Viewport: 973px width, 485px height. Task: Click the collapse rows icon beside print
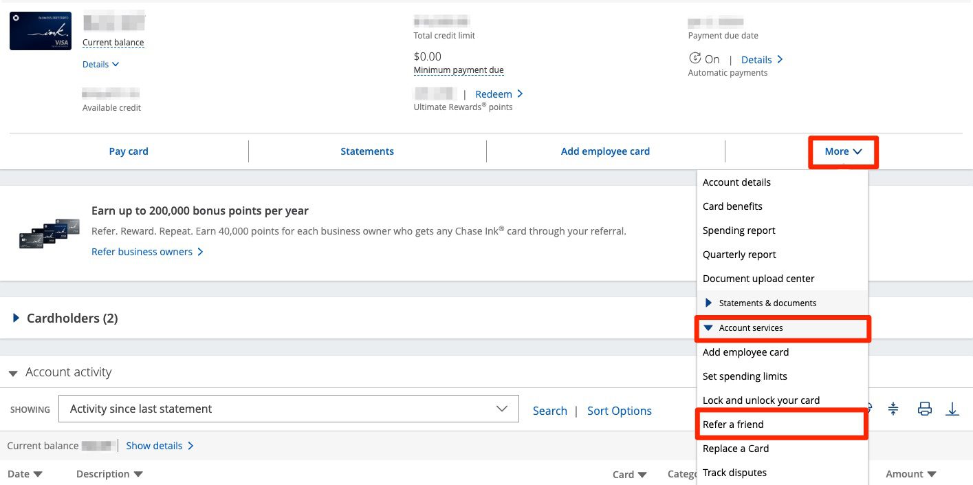[893, 409]
